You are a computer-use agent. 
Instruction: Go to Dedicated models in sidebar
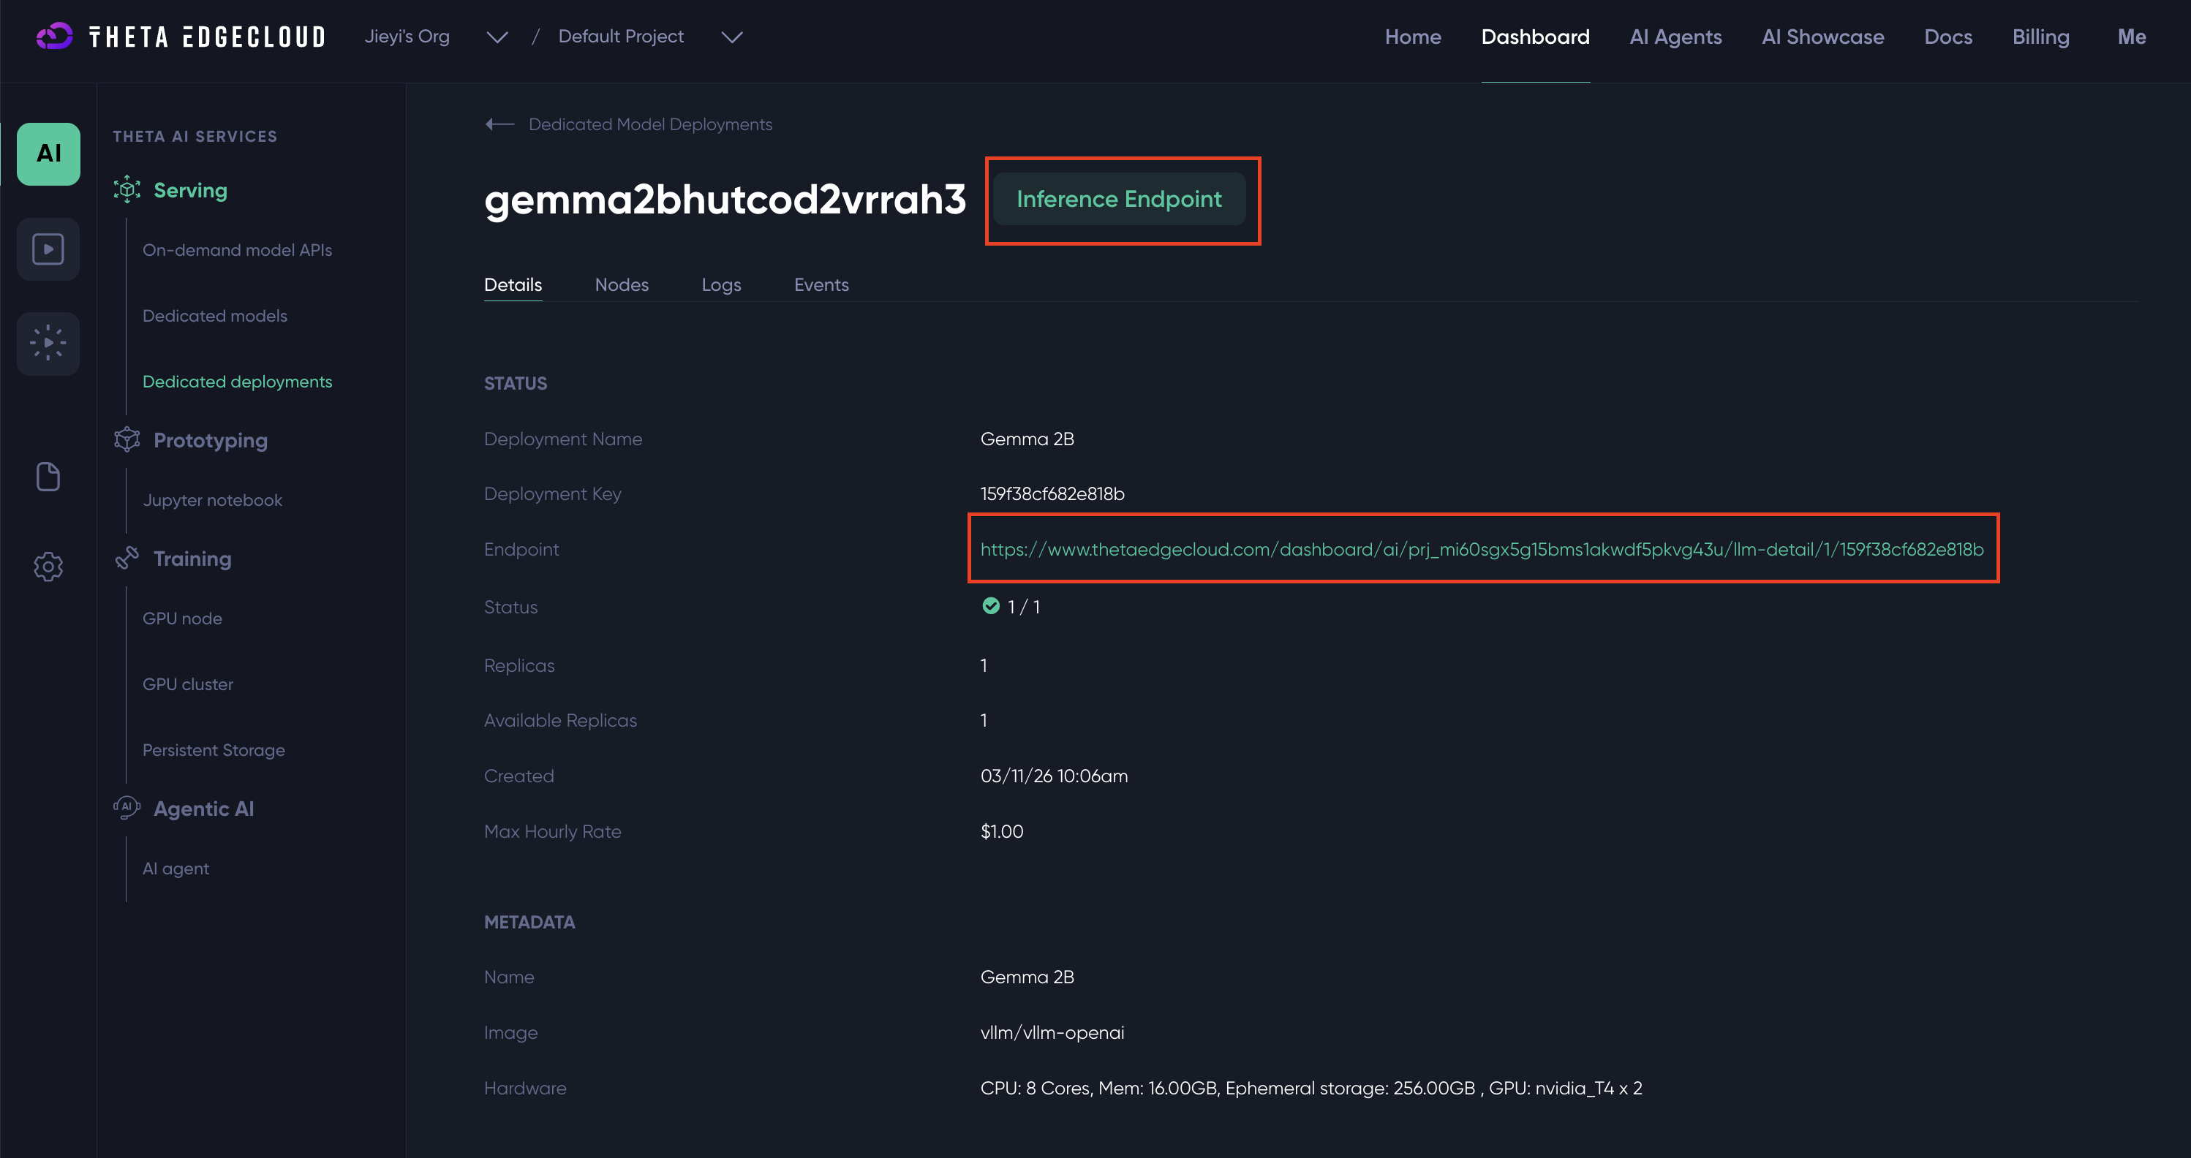click(214, 315)
